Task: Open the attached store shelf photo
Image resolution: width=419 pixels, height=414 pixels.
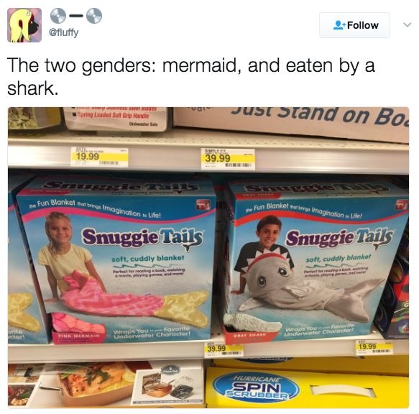Action: (208, 257)
